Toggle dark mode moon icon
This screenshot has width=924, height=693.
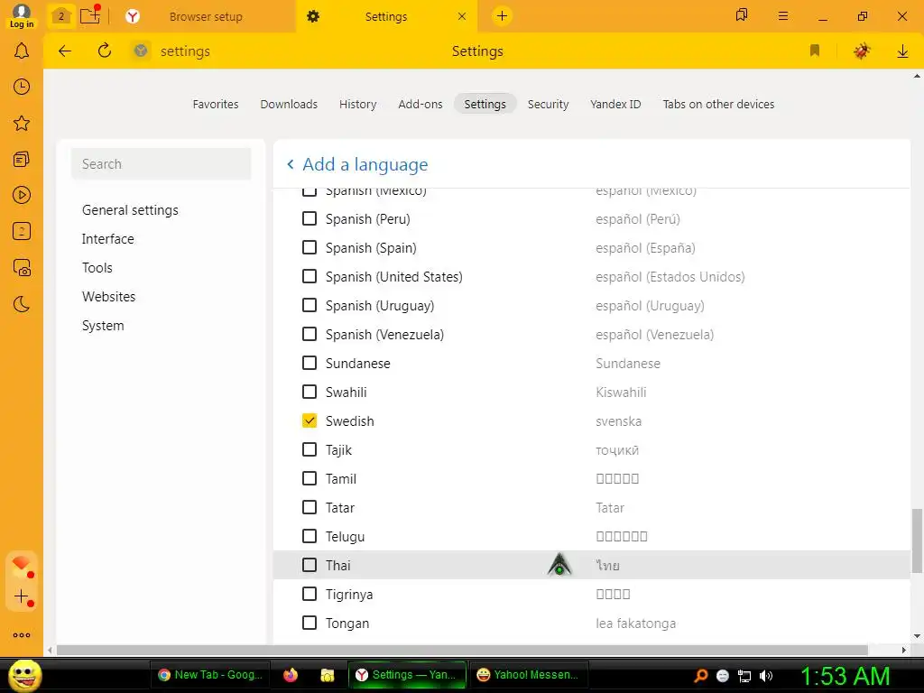pyautogui.click(x=22, y=304)
